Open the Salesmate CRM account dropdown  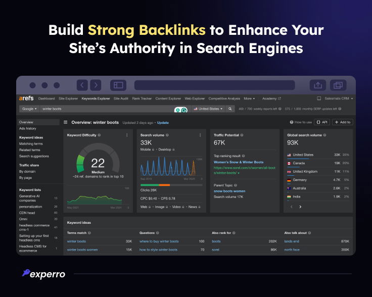339,98
